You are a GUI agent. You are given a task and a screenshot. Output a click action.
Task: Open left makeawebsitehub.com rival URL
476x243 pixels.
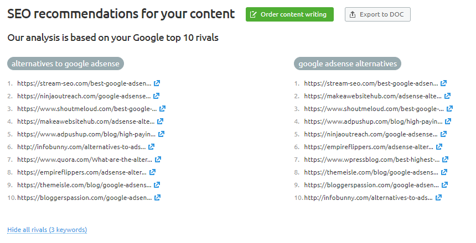pos(87,121)
